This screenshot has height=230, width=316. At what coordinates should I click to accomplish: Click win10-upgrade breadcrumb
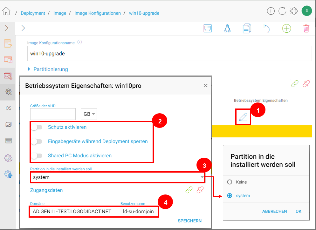pos(144,13)
